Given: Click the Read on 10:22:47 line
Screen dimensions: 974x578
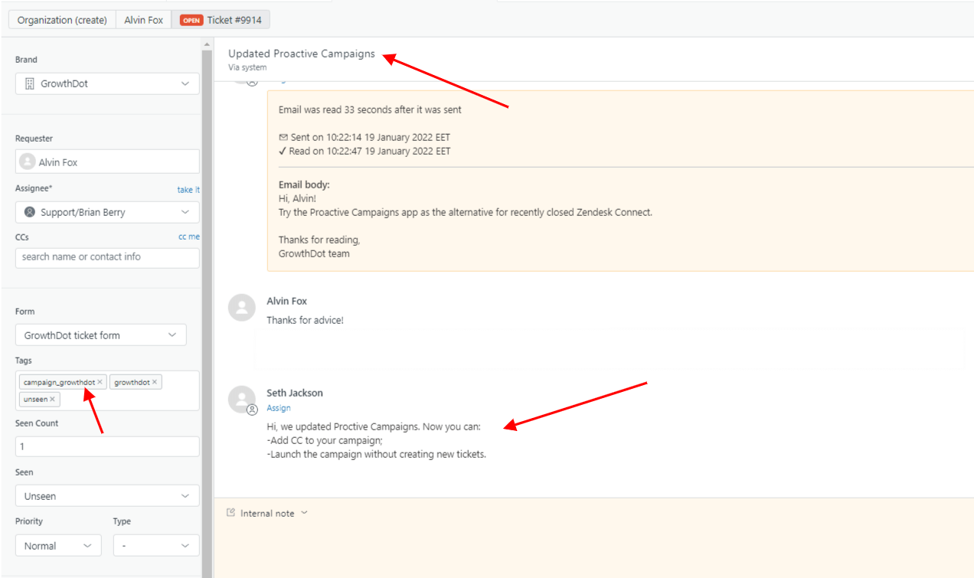Looking at the screenshot, I should pyautogui.click(x=364, y=151).
